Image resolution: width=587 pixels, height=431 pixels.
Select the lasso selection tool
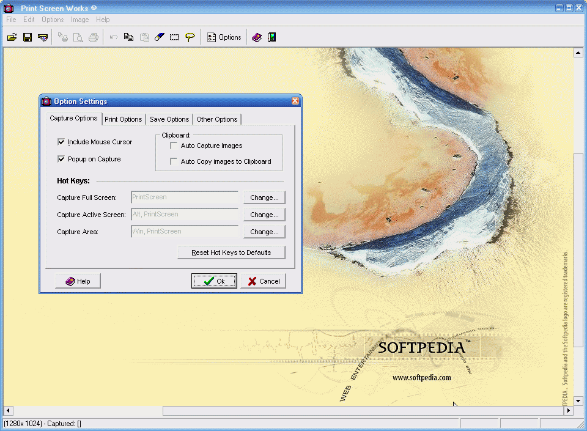pyautogui.click(x=190, y=37)
